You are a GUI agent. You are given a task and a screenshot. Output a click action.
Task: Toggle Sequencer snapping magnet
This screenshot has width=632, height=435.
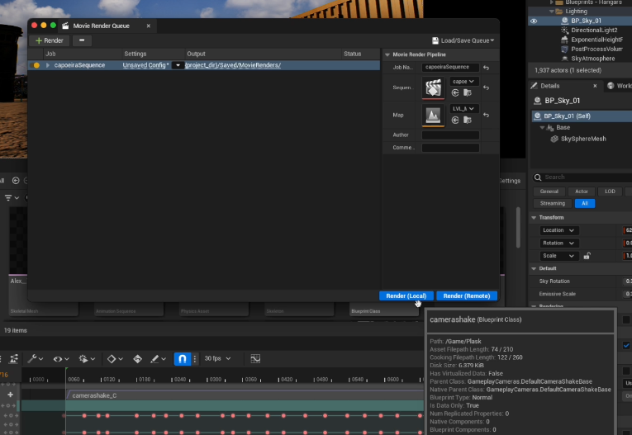(183, 358)
